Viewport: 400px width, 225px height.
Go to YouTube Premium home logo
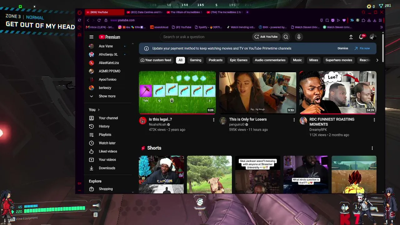(109, 37)
